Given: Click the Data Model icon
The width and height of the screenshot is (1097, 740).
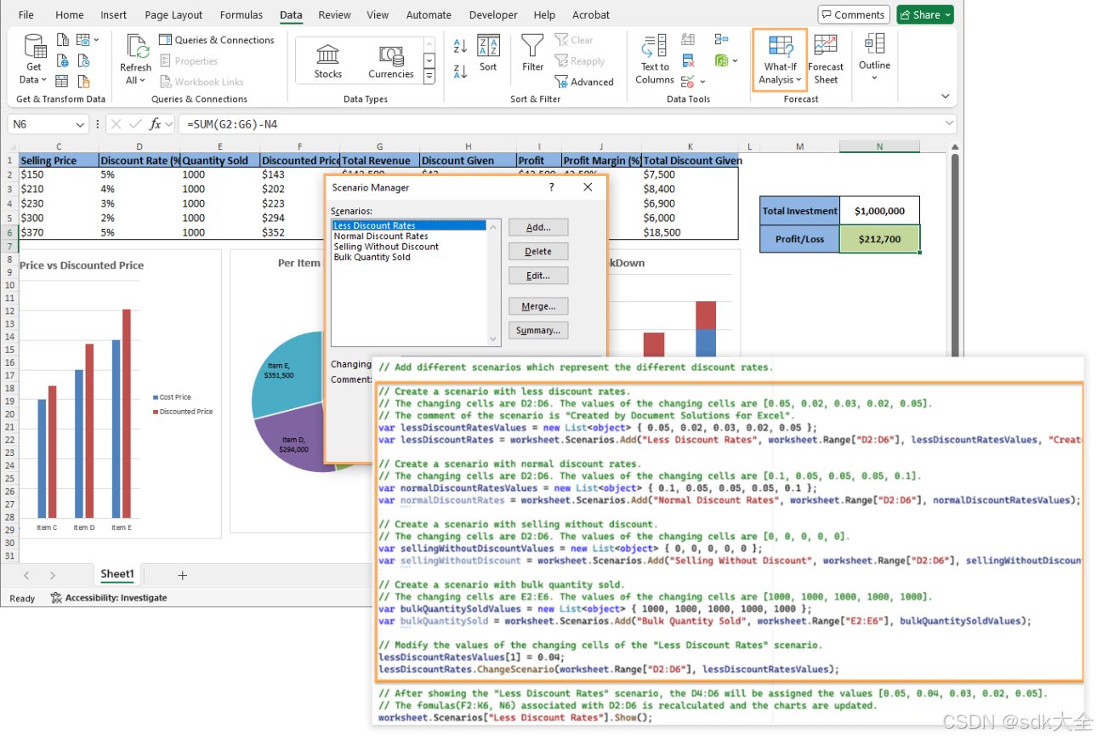Looking at the screenshot, I should [721, 61].
